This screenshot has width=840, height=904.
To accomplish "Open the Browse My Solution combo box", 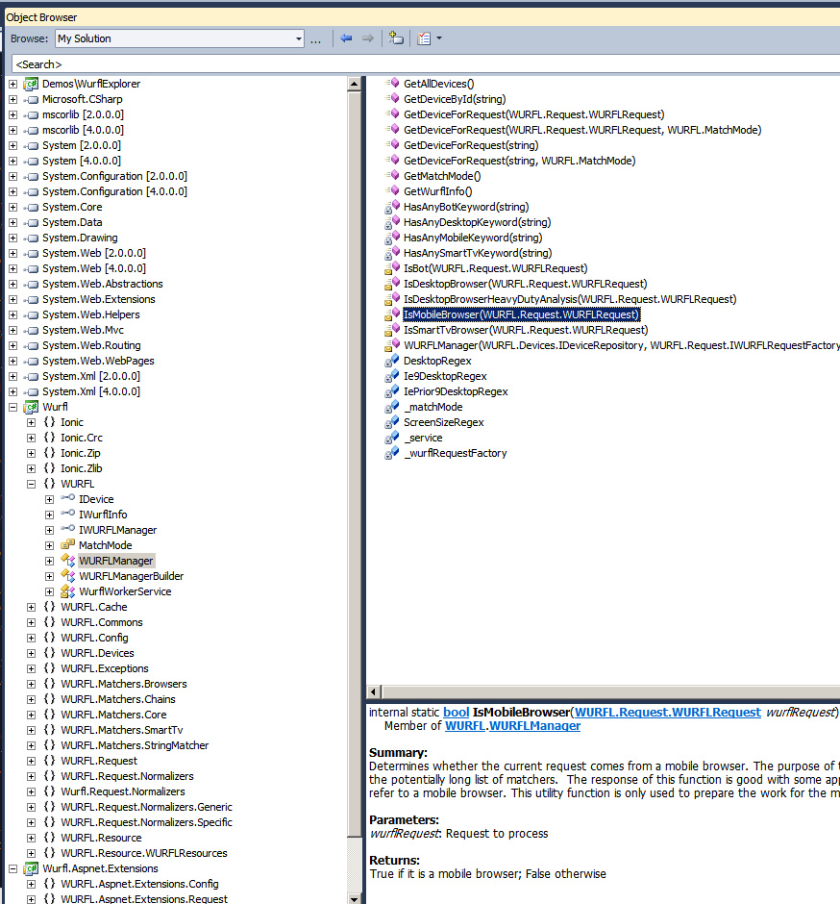I will [x=180, y=38].
